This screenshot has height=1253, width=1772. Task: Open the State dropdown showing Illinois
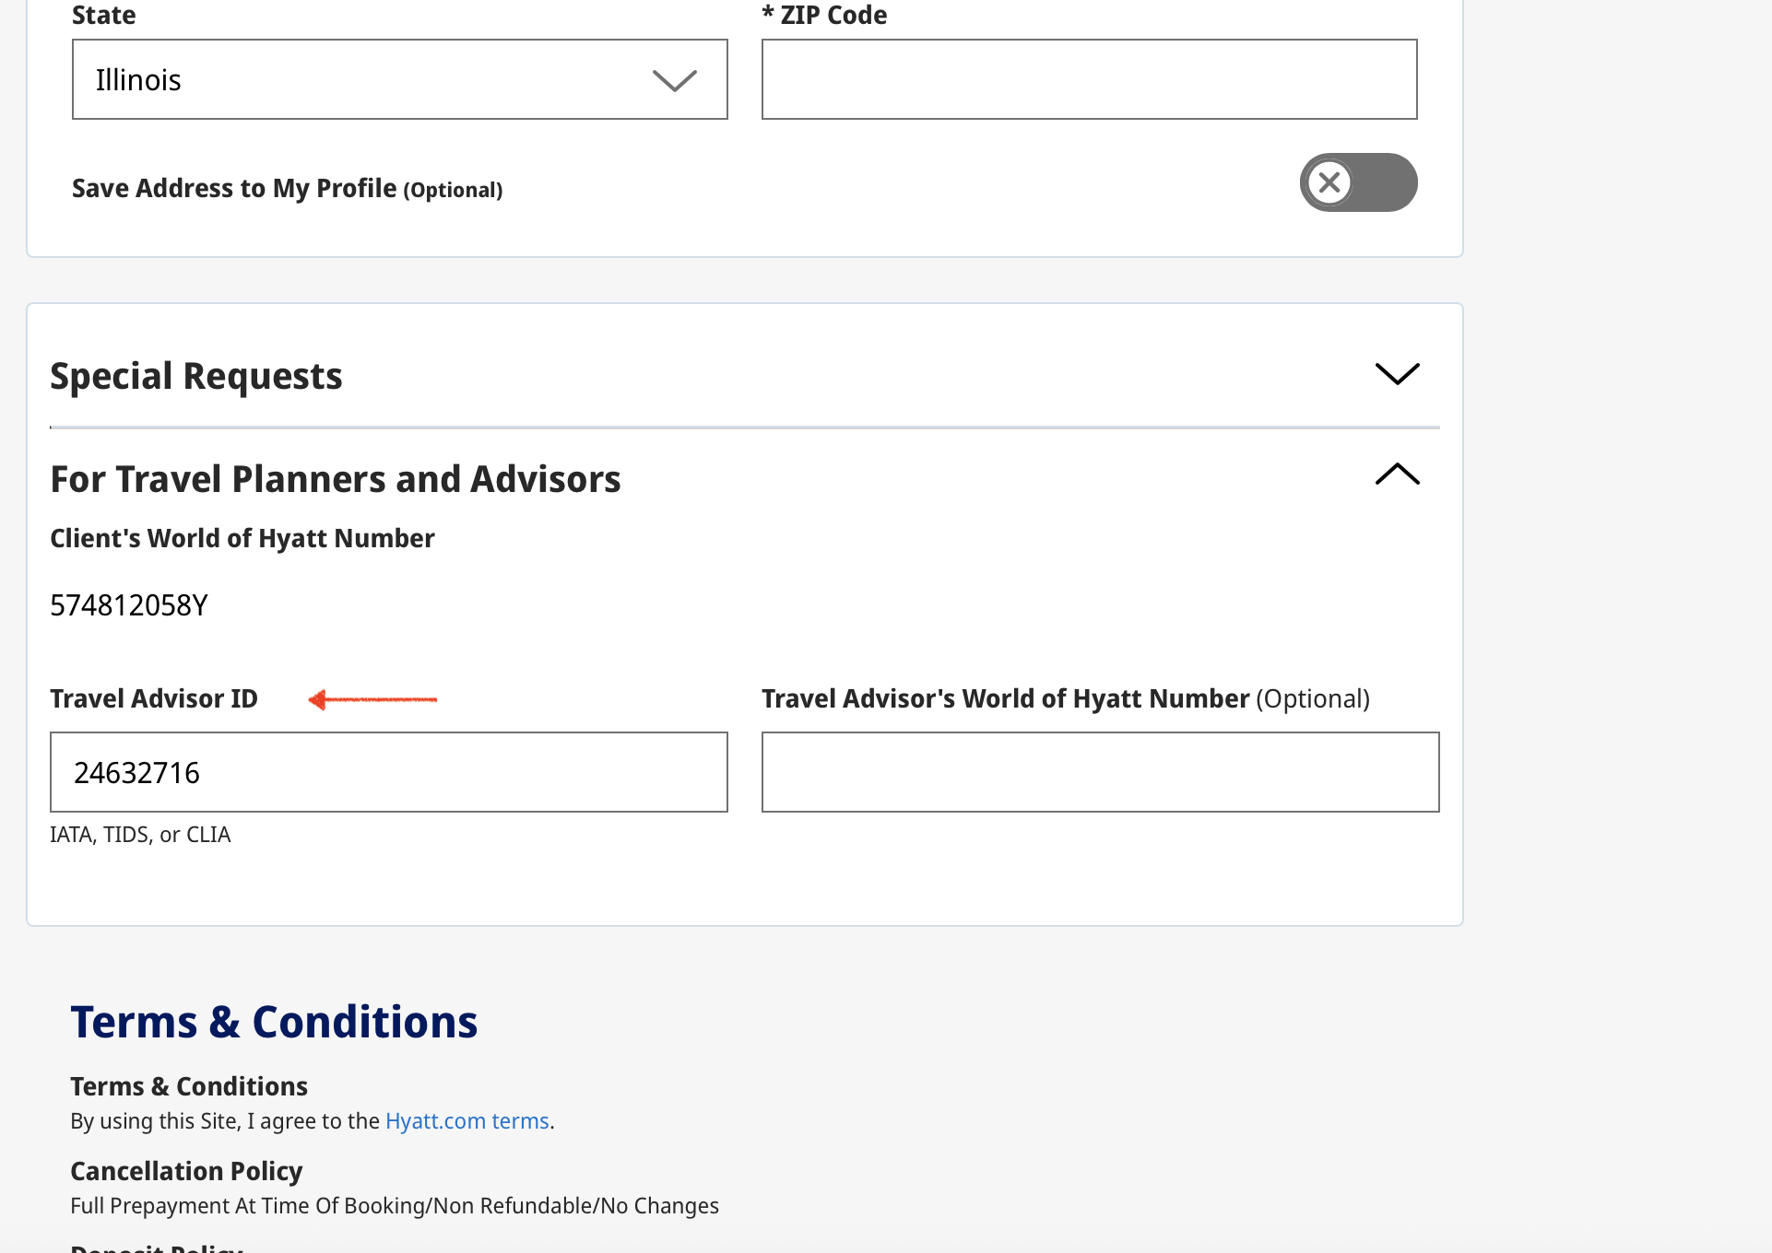point(369,79)
